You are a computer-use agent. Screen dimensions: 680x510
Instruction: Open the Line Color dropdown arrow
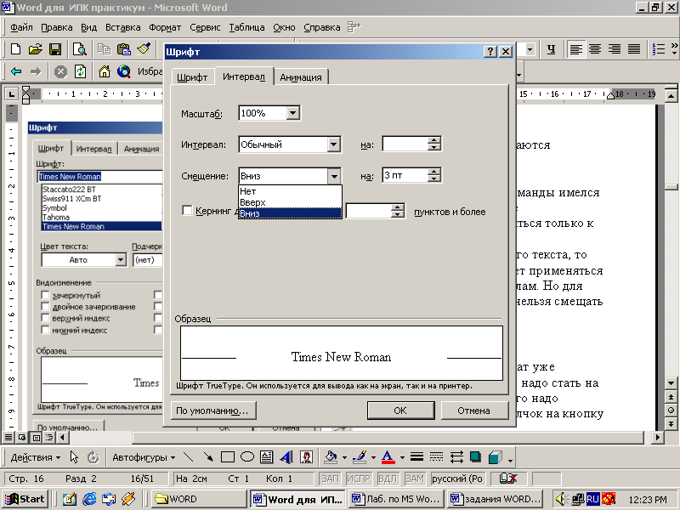pos(373,457)
